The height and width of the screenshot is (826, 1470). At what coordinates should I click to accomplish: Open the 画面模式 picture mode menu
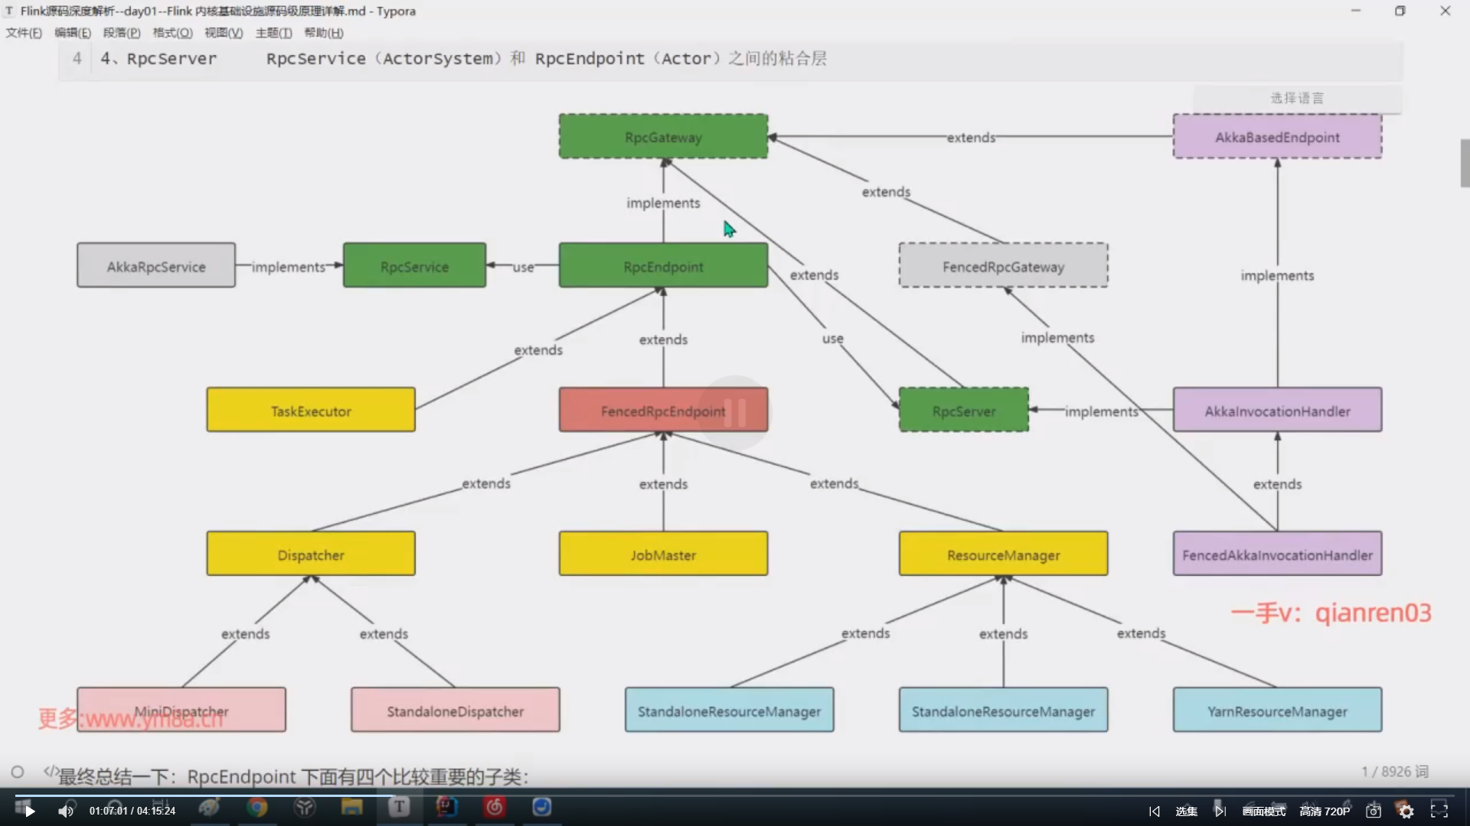[1264, 811]
